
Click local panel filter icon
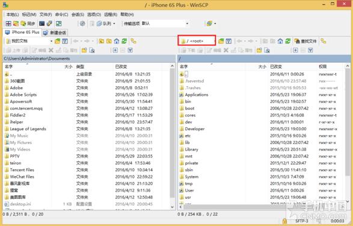click(x=65, y=41)
